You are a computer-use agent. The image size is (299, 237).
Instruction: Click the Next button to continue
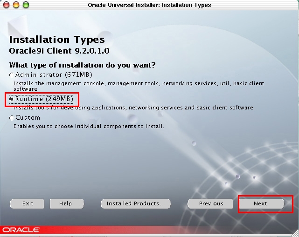coord(261,203)
